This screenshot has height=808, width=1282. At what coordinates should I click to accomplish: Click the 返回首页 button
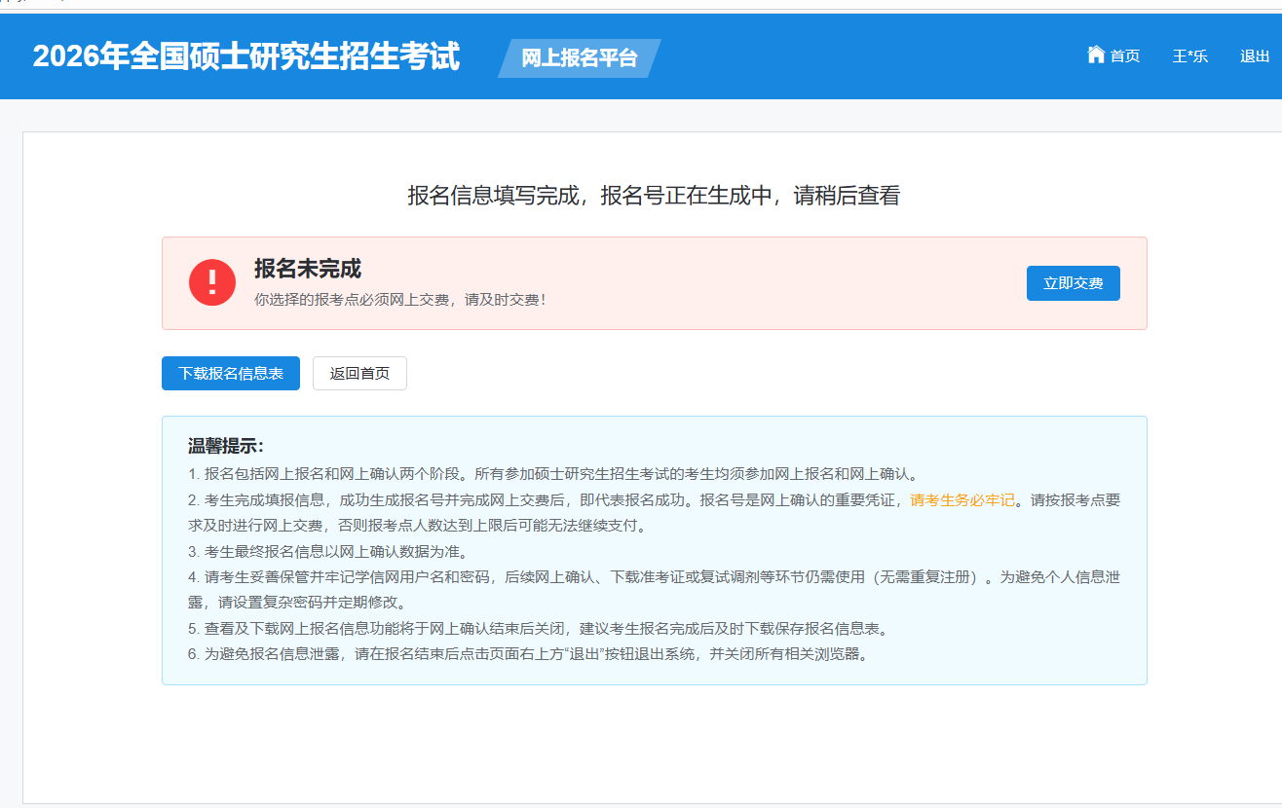coord(359,373)
